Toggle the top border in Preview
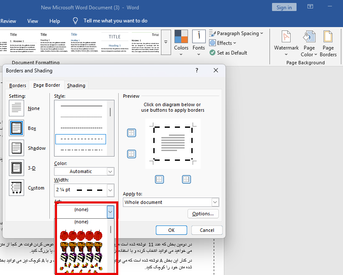This screenshot has width=343, height=275. coord(131,133)
